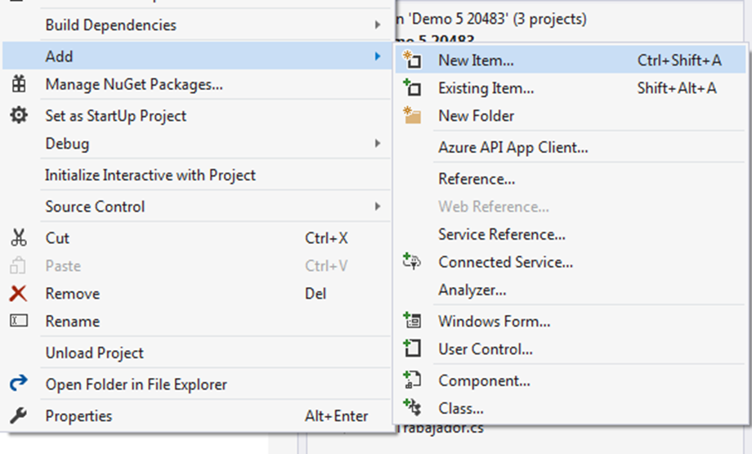The image size is (752, 454).
Task: Click the Component icon
Action: coord(412,380)
